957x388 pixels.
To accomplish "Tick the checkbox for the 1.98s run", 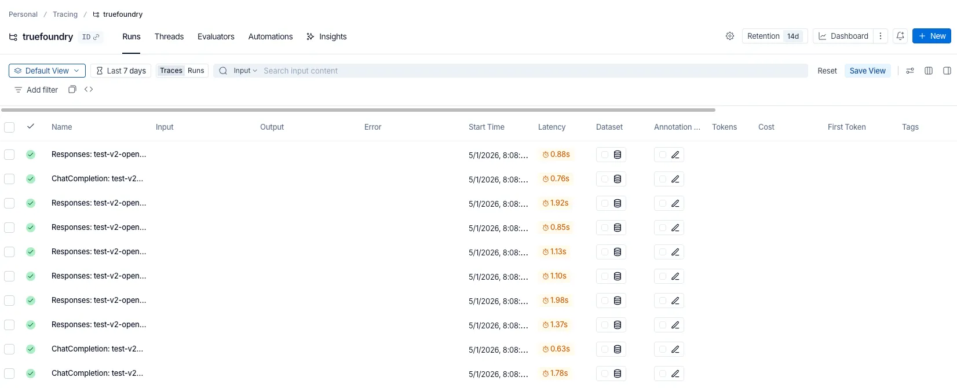I will tap(9, 301).
